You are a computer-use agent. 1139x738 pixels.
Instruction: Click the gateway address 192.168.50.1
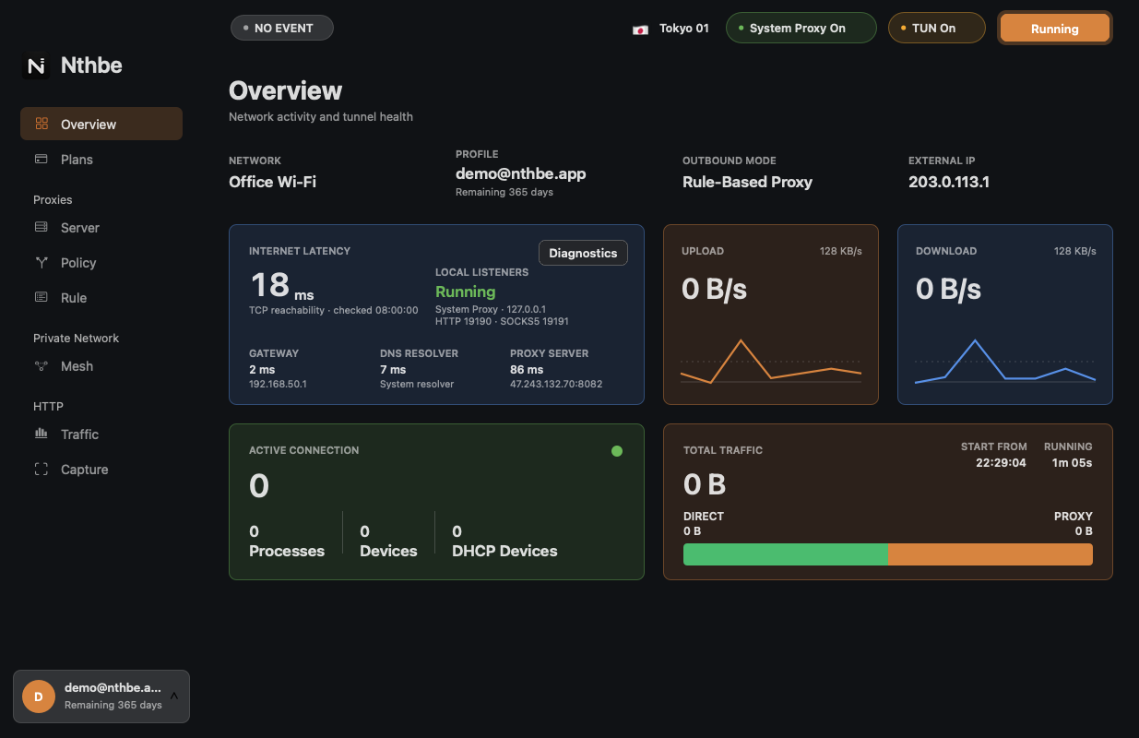[278, 384]
